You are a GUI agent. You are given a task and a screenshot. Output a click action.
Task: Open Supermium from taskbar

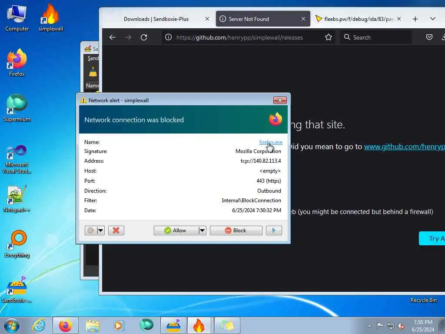click(146, 325)
